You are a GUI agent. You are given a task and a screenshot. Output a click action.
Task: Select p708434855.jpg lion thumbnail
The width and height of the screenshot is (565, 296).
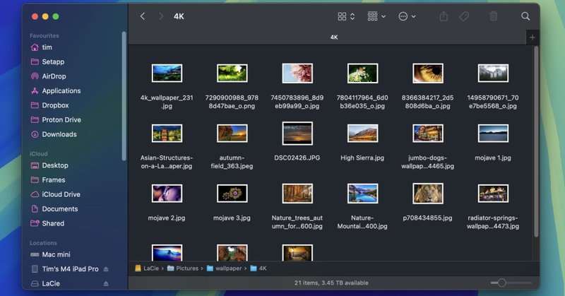click(428, 194)
